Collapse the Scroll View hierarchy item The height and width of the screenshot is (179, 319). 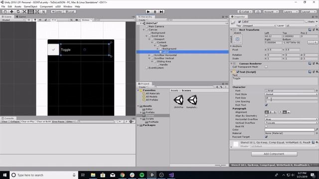tap(147, 36)
